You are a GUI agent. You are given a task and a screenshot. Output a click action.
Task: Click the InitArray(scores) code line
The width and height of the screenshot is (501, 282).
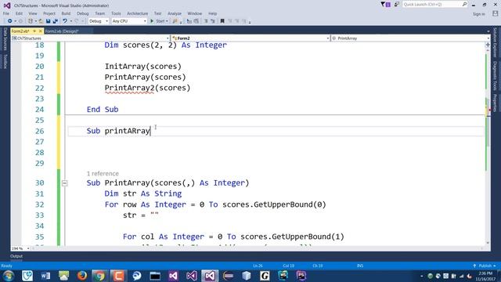point(142,67)
